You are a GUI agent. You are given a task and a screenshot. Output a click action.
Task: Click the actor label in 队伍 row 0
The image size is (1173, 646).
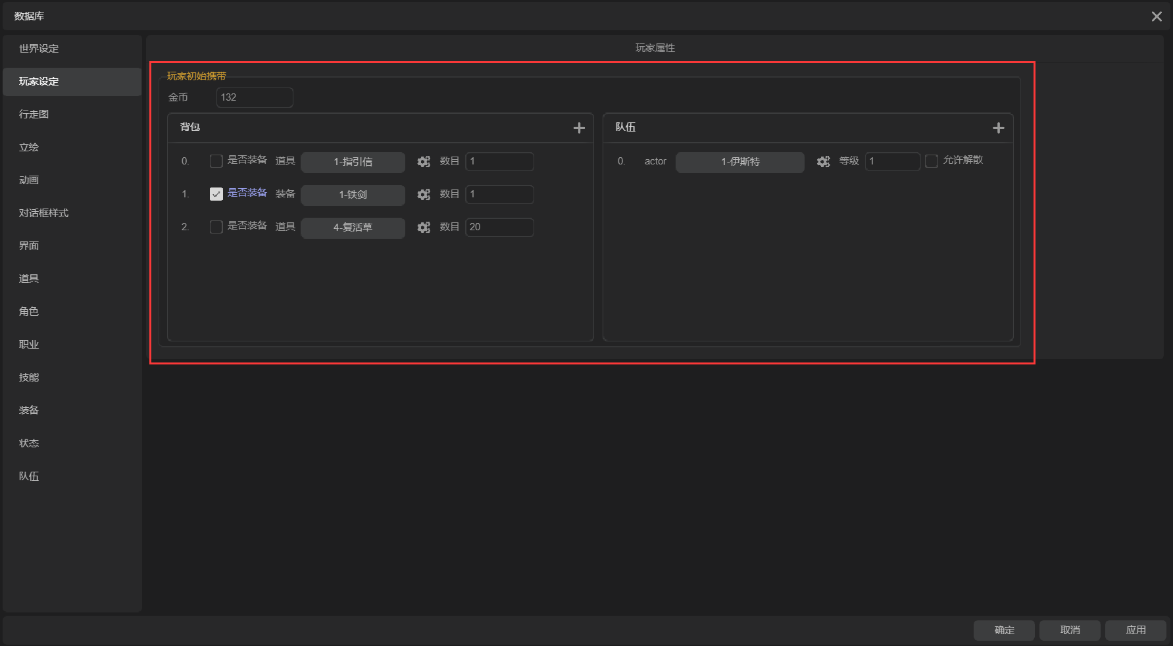[x=655, y=161]
